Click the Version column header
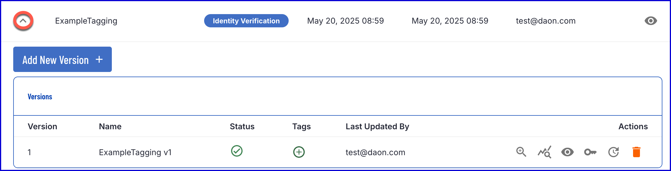Viewport: 671px width, 171px height. pos(43,126)
